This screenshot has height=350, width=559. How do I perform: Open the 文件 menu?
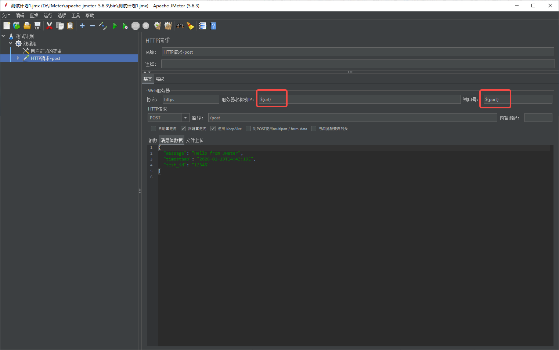[6, 15]
